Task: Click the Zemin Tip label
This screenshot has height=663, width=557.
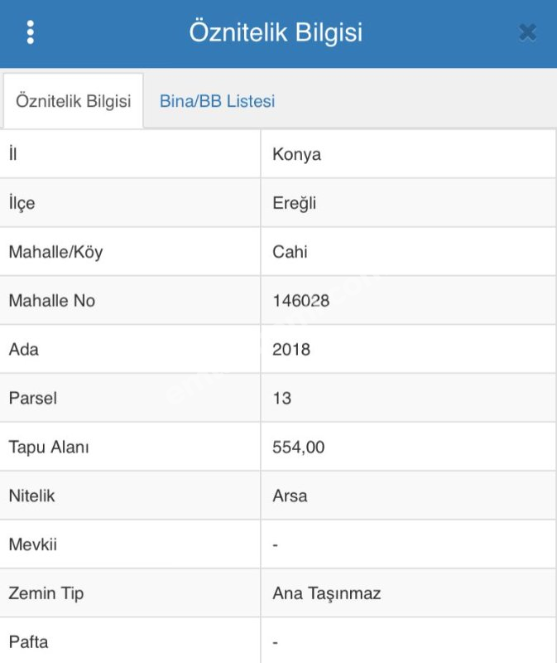Action: (x=46, y=593)
